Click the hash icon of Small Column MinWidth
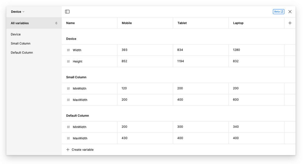Image resolution: width=303 pixels, height=164 pixels. [68, 89]
